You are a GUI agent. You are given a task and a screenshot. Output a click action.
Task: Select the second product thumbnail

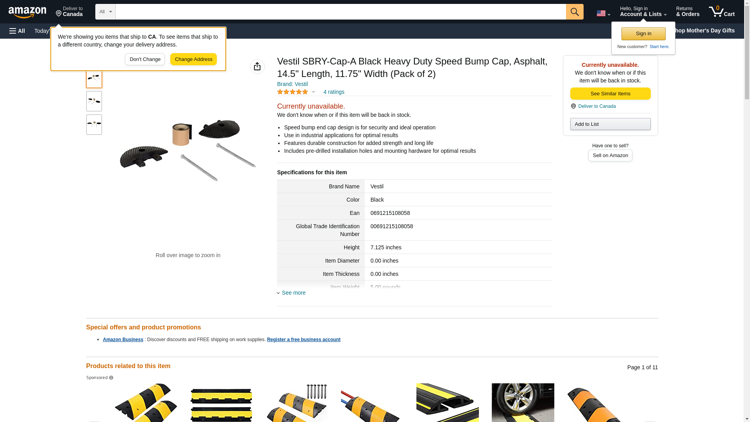pos(94,101)
